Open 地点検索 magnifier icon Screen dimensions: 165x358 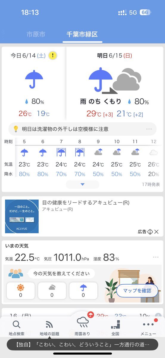tap(17, 324)
